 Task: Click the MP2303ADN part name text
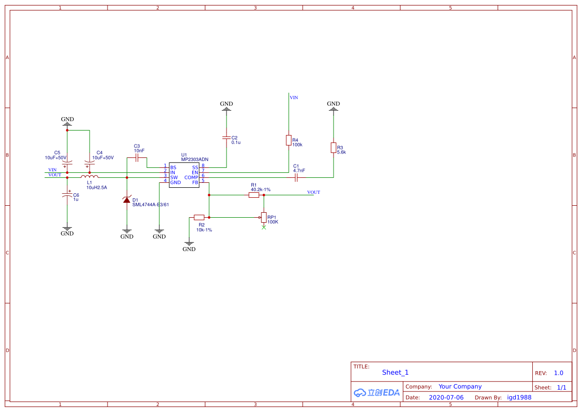point(195,160)
